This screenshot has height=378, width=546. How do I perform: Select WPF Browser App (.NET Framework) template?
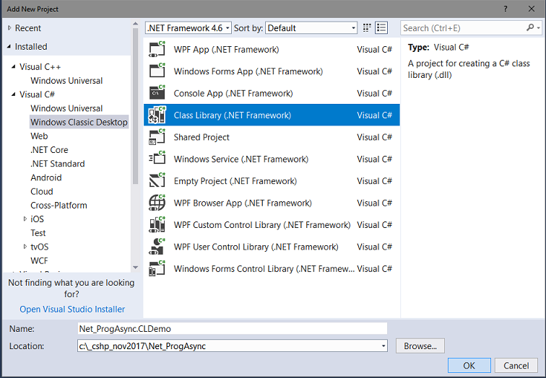272,203
